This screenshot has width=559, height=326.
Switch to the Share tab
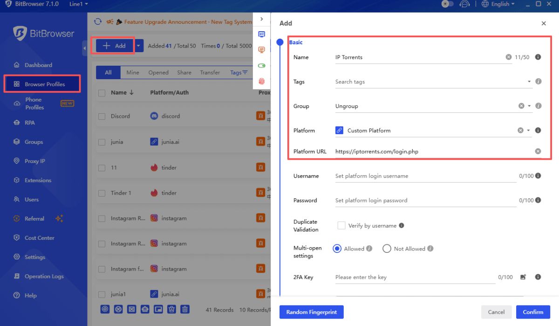184,73
